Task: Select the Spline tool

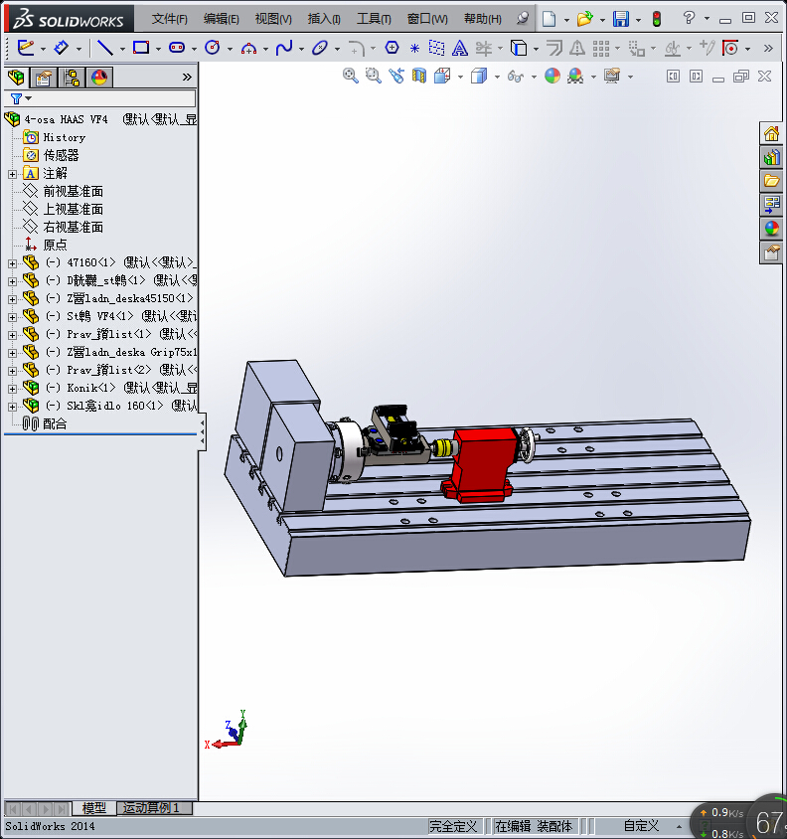Action: coord(284,48)
